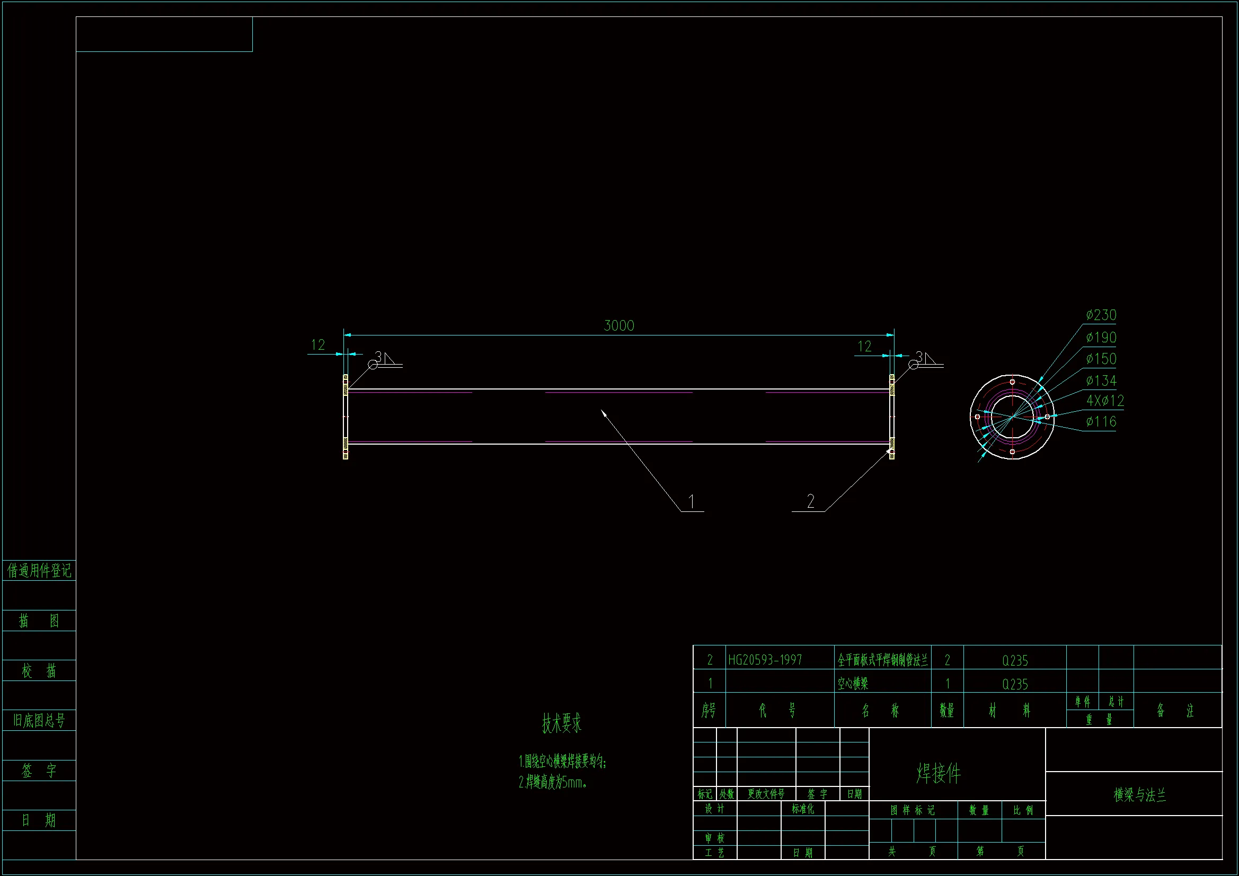The height and width of the screenshot is (876, 1239).
Task: Click the 3000 length dimension text
Action: (618, 325)
